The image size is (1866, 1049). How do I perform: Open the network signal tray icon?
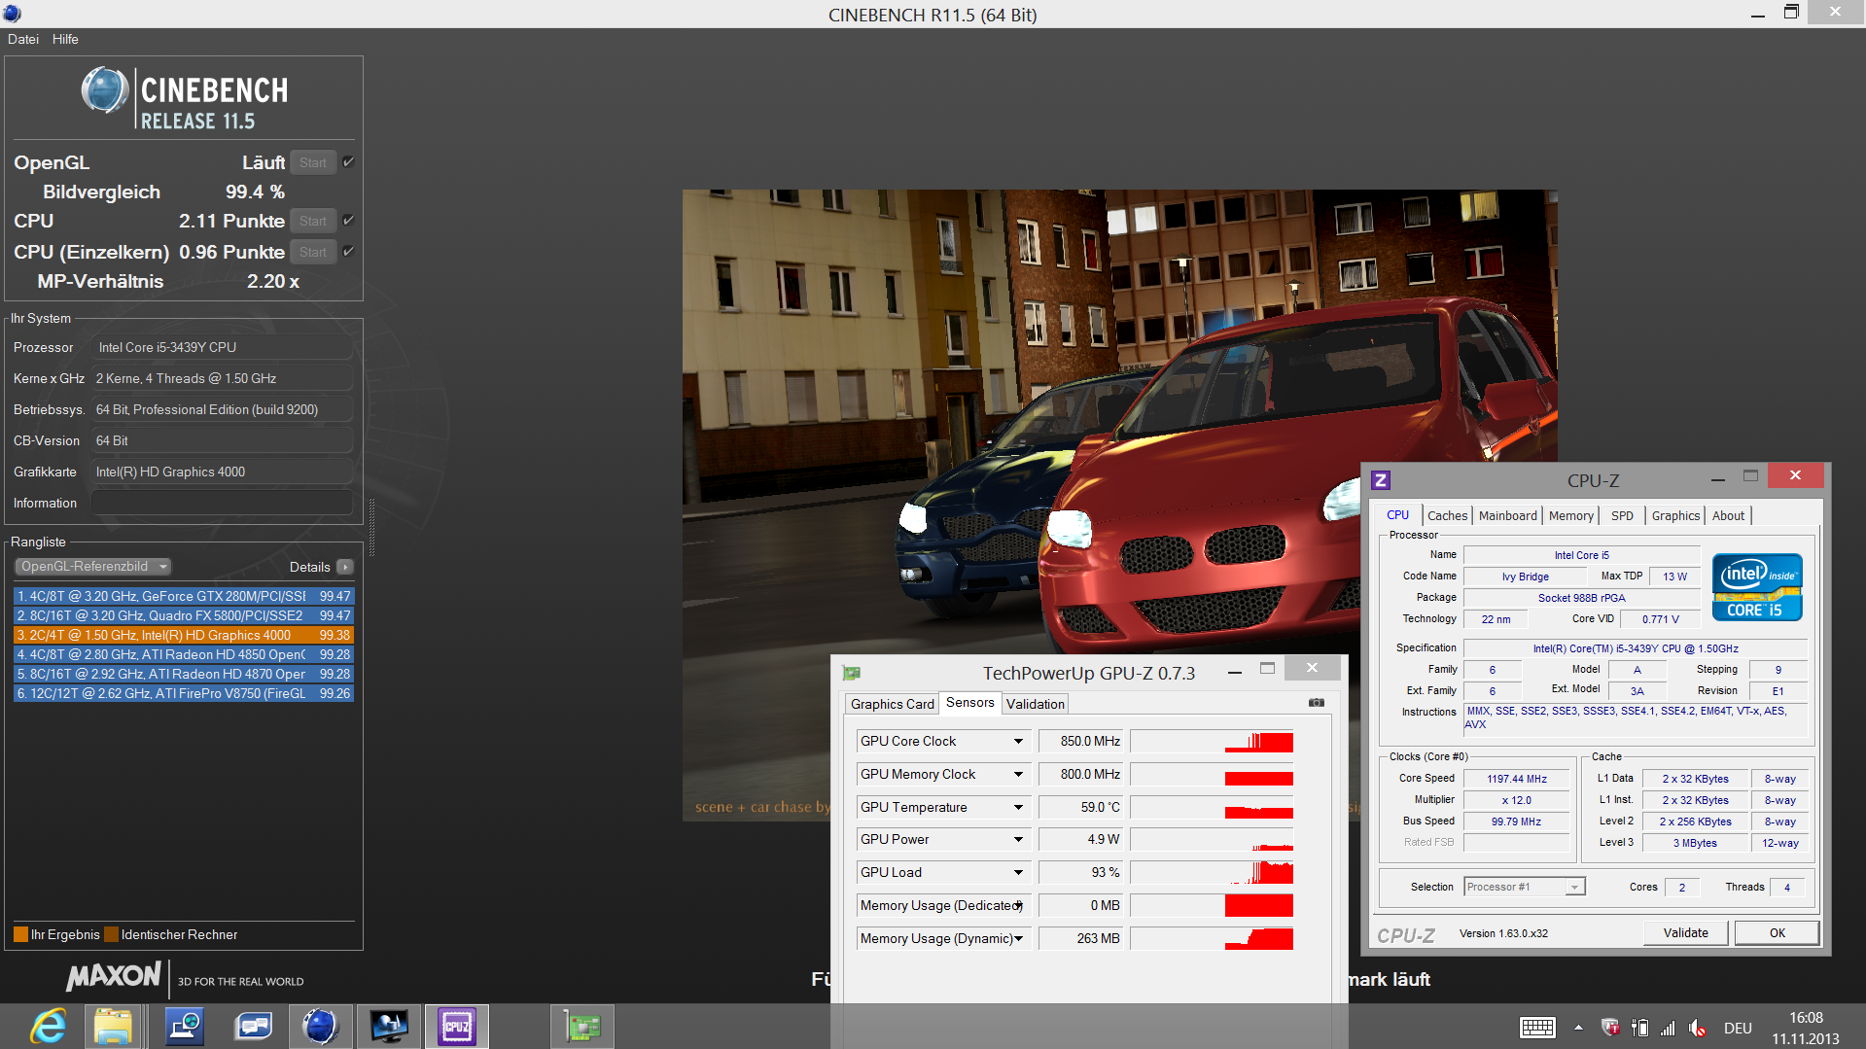pos(1669,1028)
